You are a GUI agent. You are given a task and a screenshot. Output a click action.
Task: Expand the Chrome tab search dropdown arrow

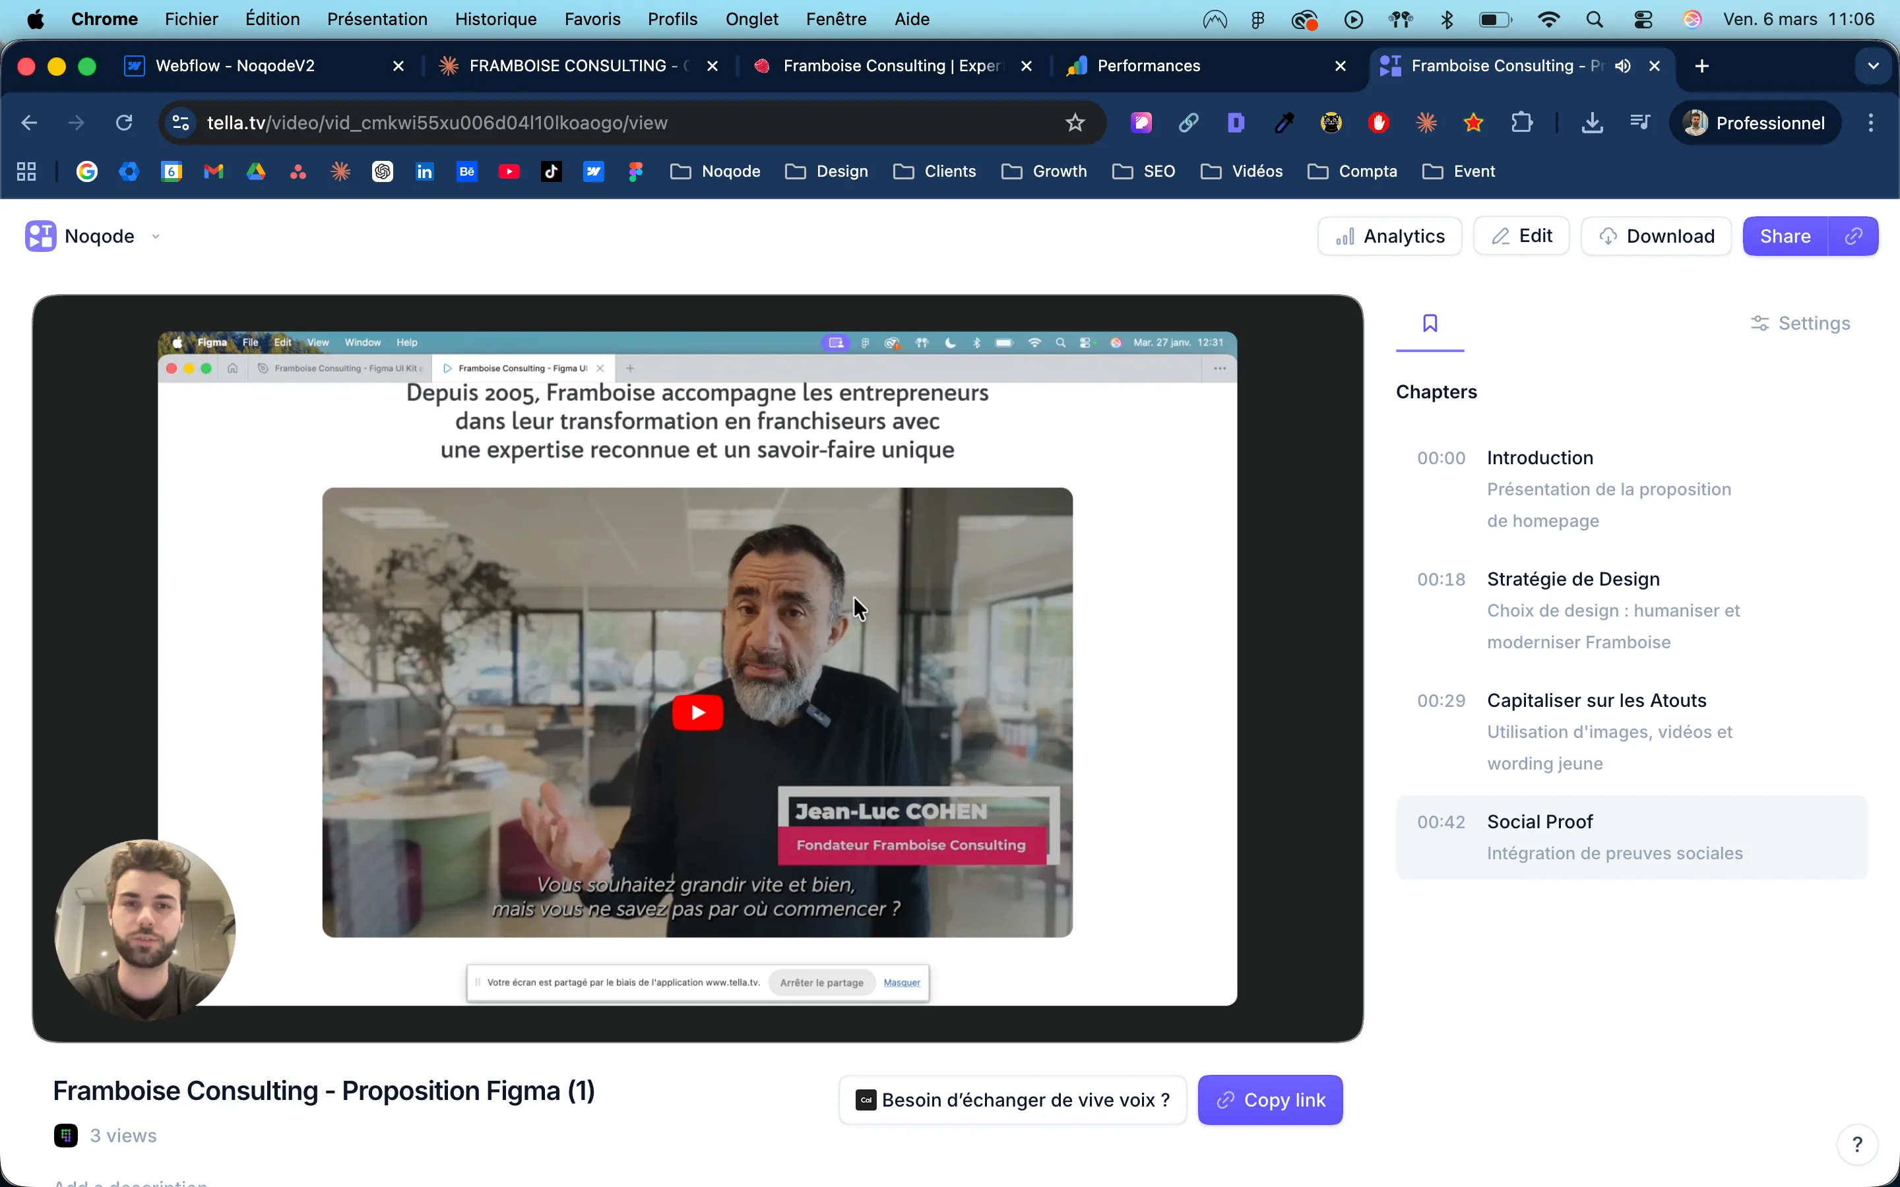1874,66
